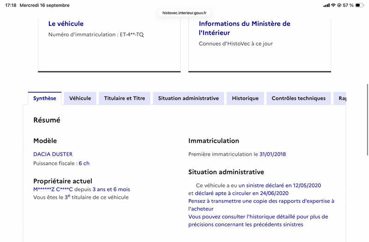The height and width of the screenshot is (242, 369).
Task: Tap the 17:18 clock in status bar
Action: point(11,5)
